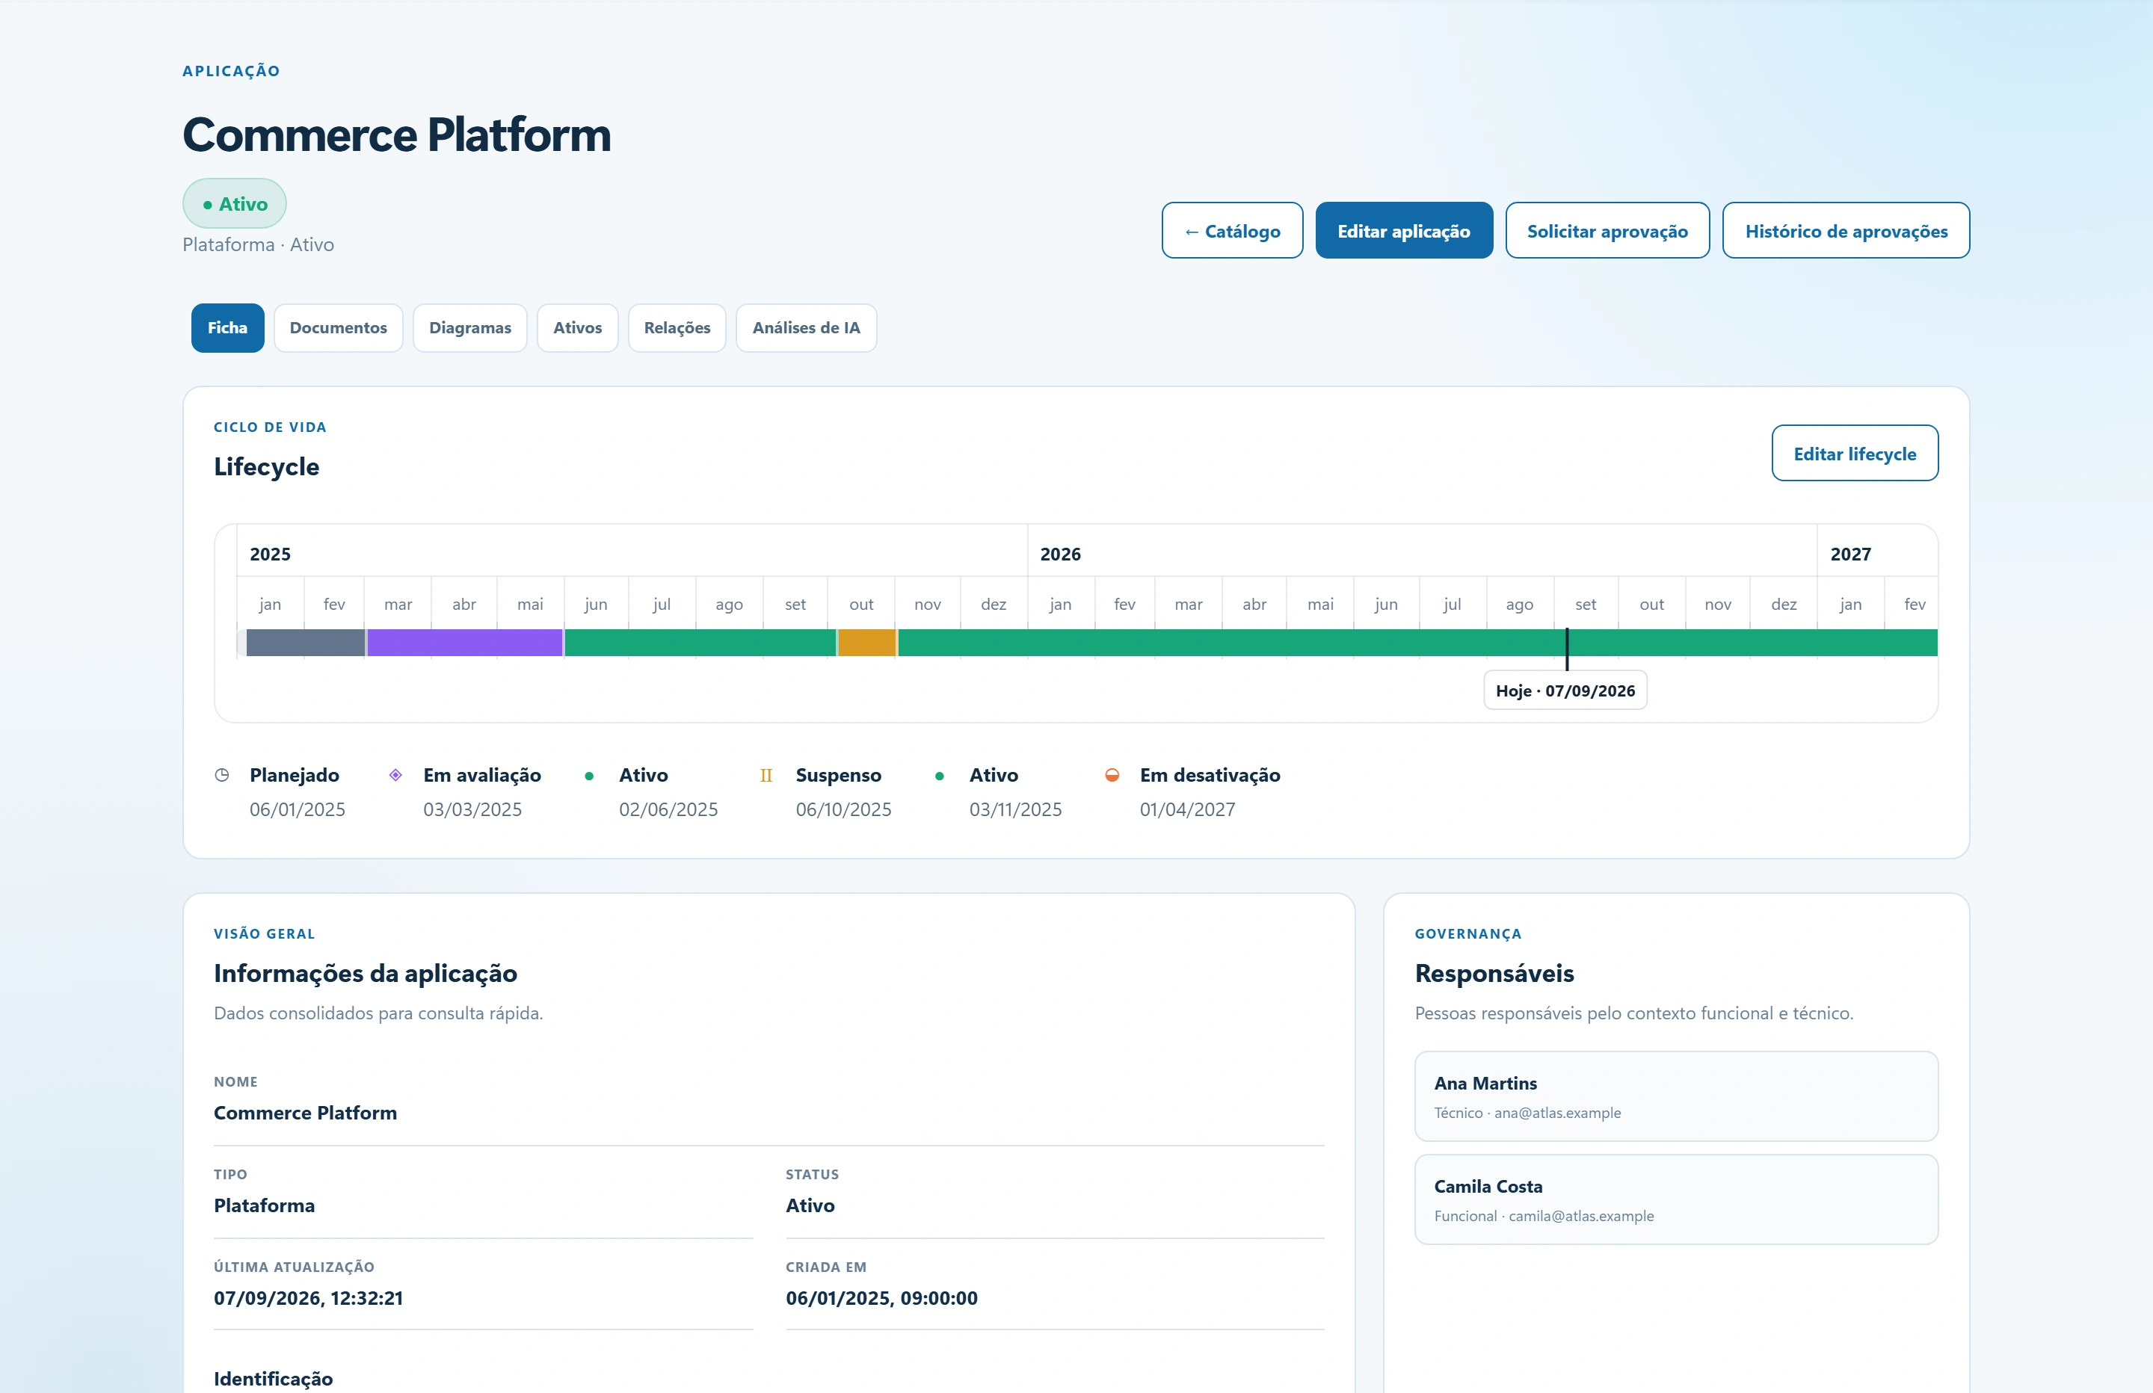
Task: Click the Camila Costa responsible card
Action: 1676,1199
